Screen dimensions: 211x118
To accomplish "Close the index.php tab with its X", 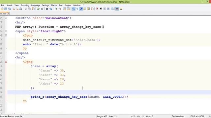I will [8, 13].
